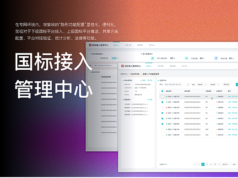Focus the search input in back window
This screenshot has height=178, width=238.
(x=105, y=65)
